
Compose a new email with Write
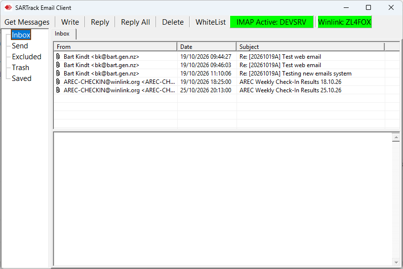coord(70,22)
